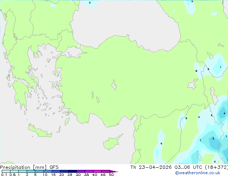Click the magenta 40–45 mm legend swatch
This screenshot has width=228, height=176.
point(97,171)
